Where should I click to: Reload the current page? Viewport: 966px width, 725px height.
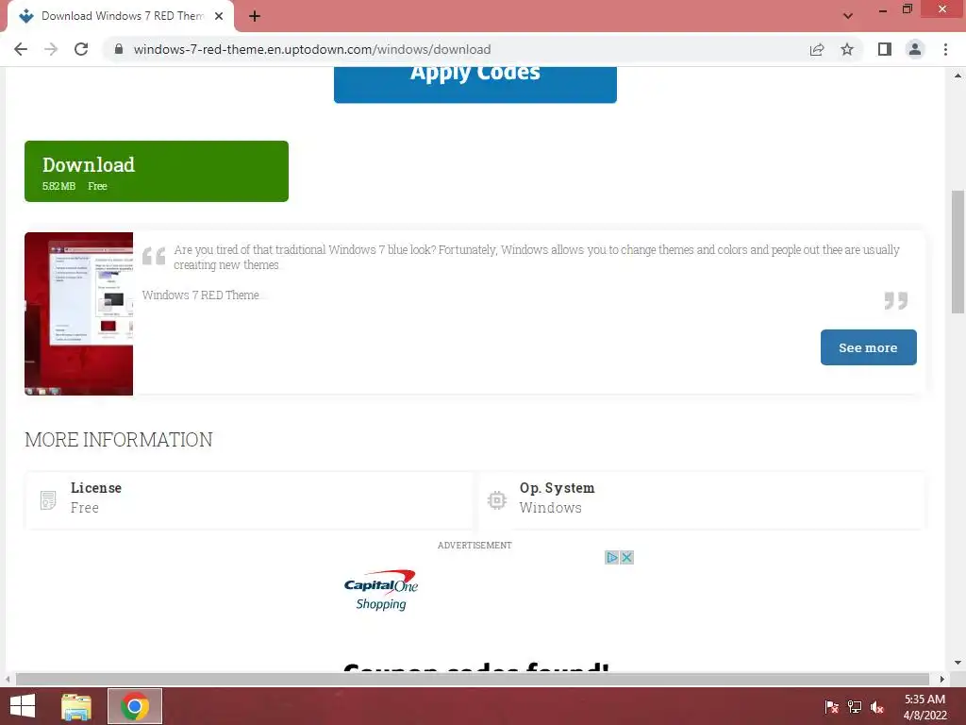point(81,49)
